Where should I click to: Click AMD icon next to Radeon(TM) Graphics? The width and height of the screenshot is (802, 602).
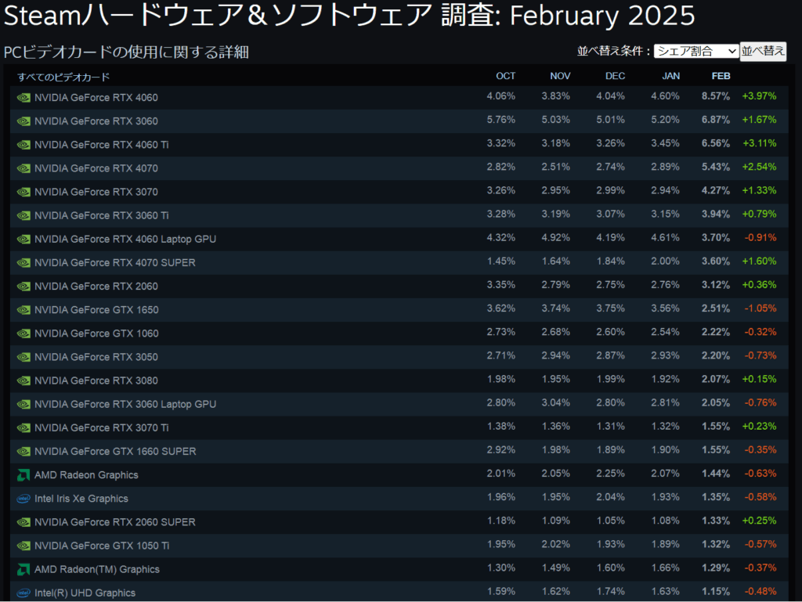click(23, 569)
